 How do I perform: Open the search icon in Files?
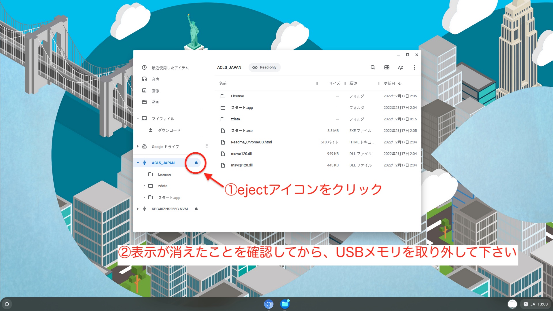click(x=373, y=67)
